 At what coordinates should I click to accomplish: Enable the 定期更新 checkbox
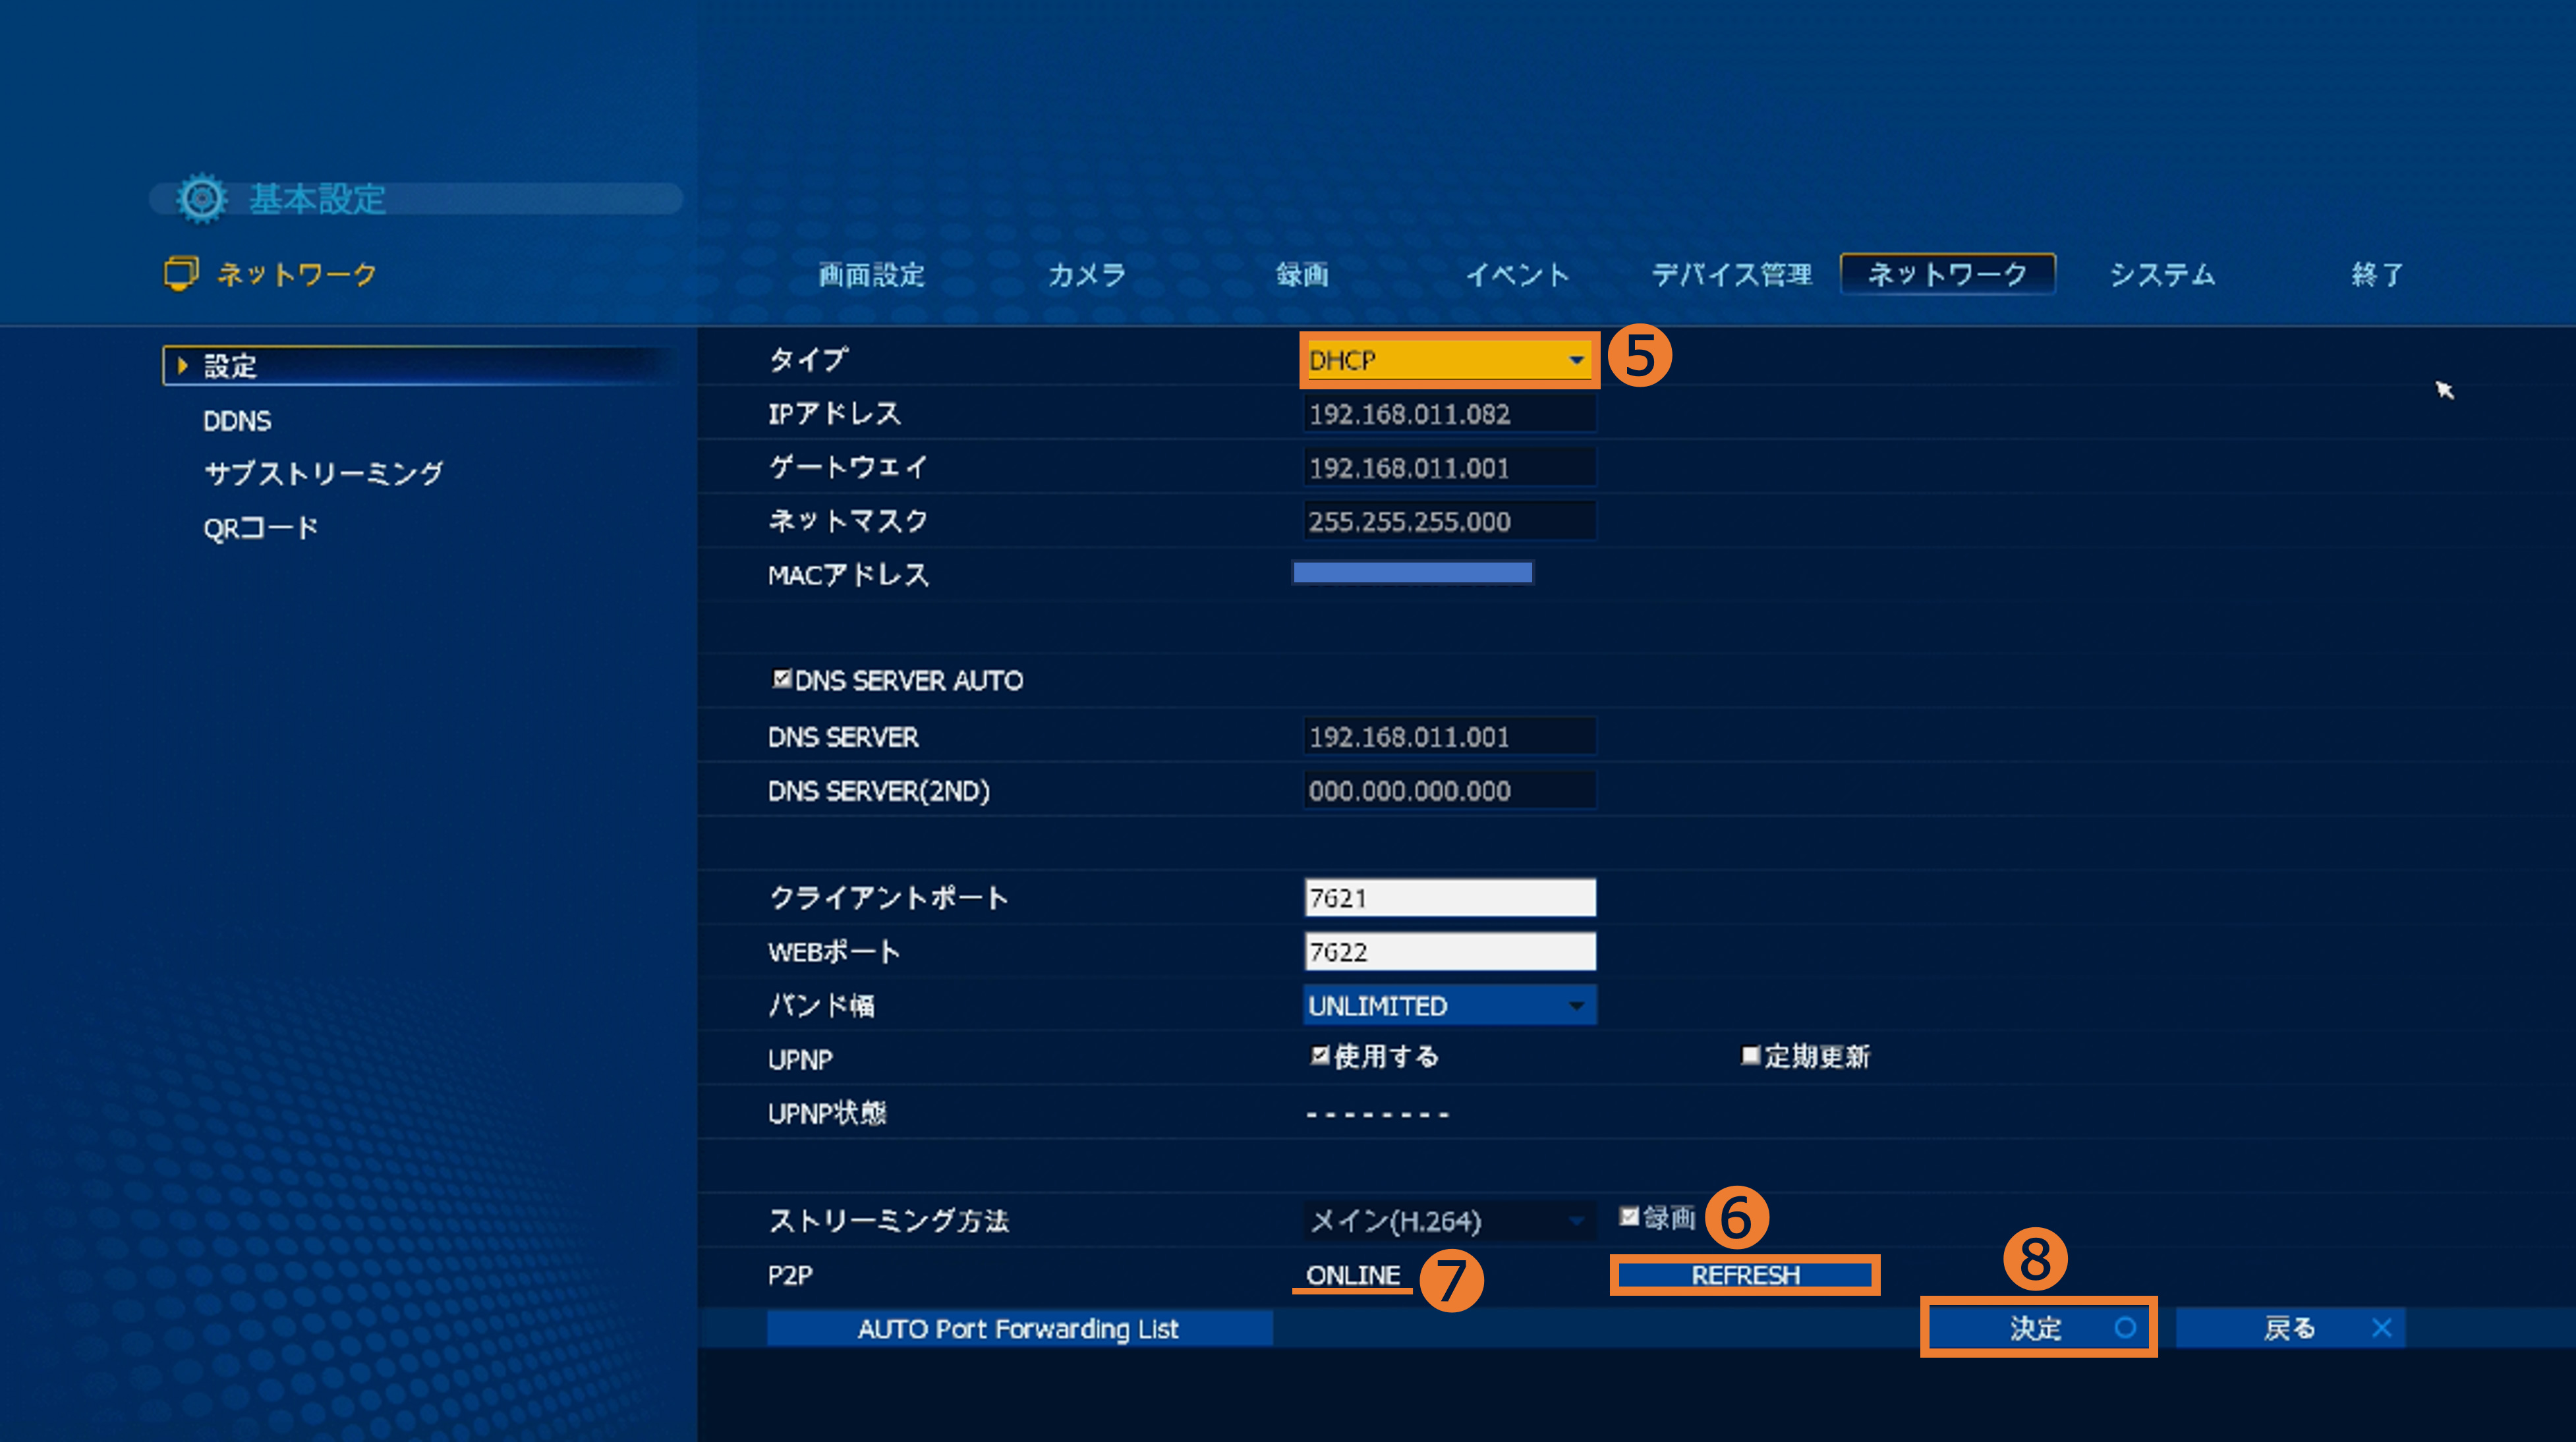pyautogui.click(x=1749, y=1055)
